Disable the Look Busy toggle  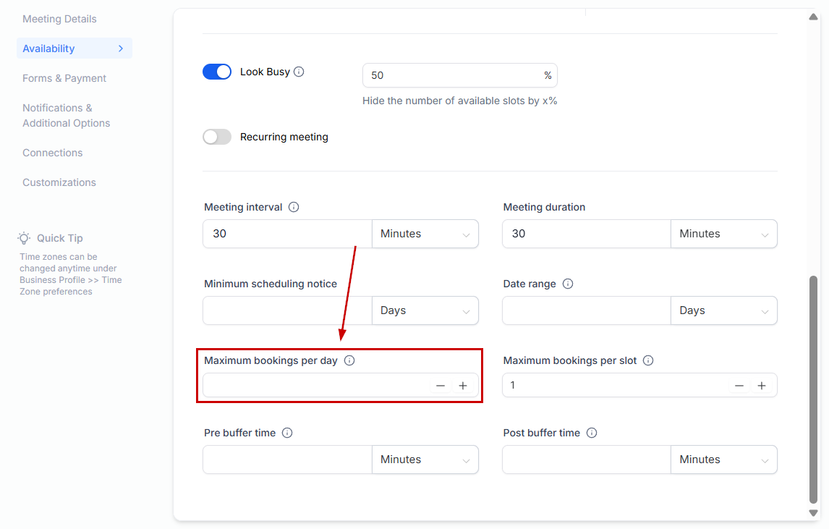click(217, 72)
